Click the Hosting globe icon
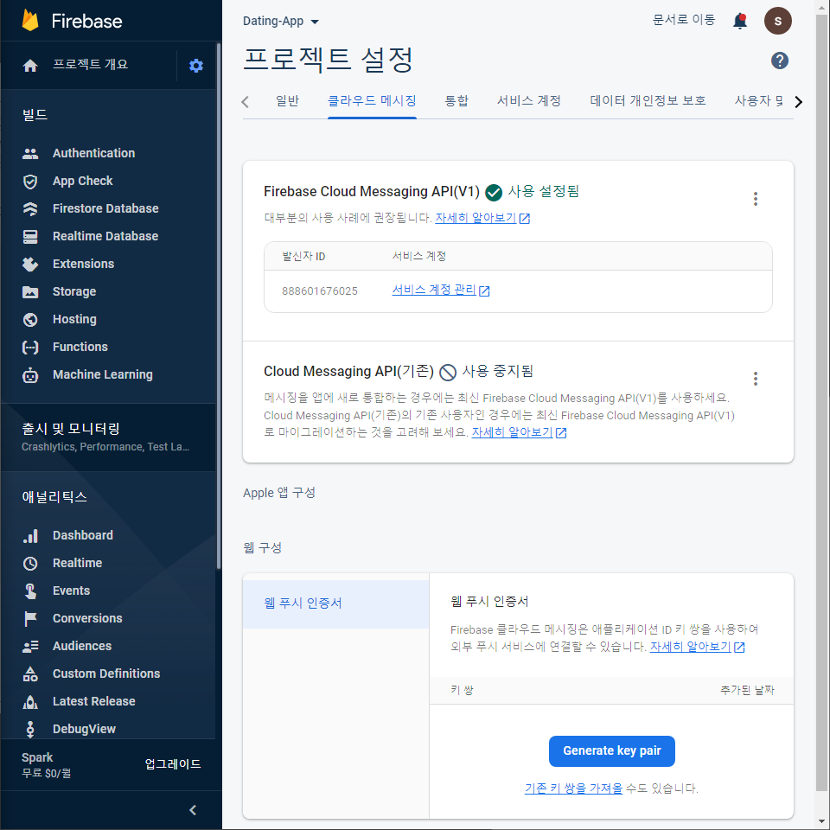Image resolution: width=830 pixels, height=830 pixels. 30,320
